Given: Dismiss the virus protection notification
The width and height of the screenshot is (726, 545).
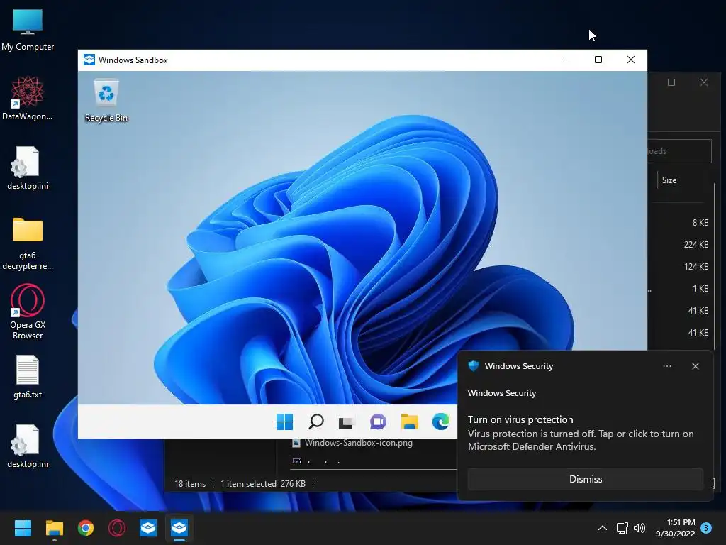Looking at the screenshot, I should click(585, 479).
